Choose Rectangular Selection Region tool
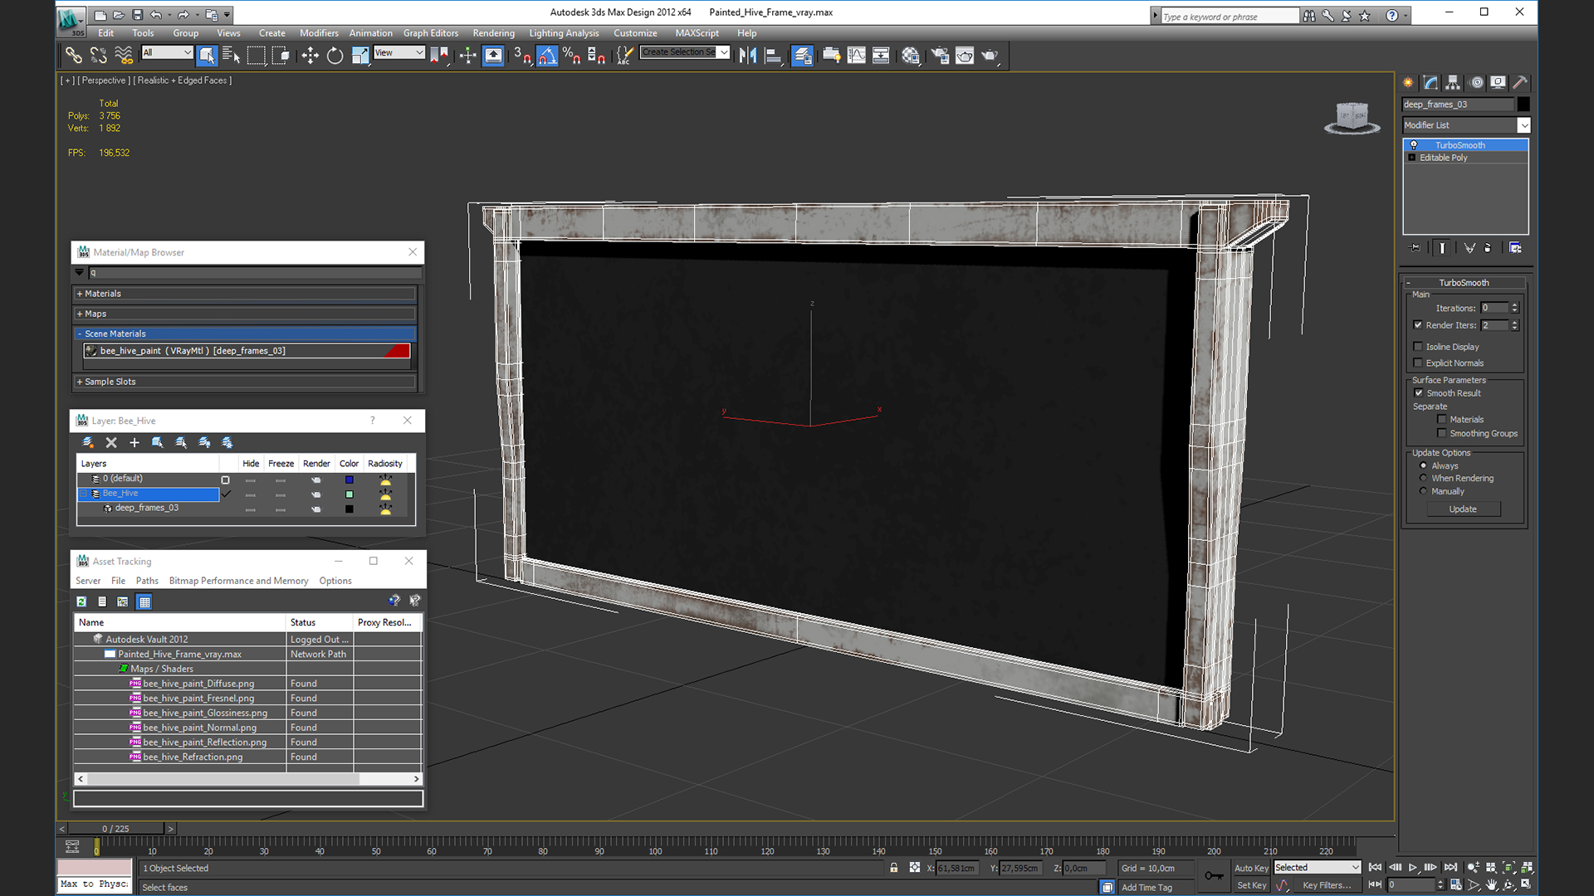1594x896 pixels. (x=256, y=56)
